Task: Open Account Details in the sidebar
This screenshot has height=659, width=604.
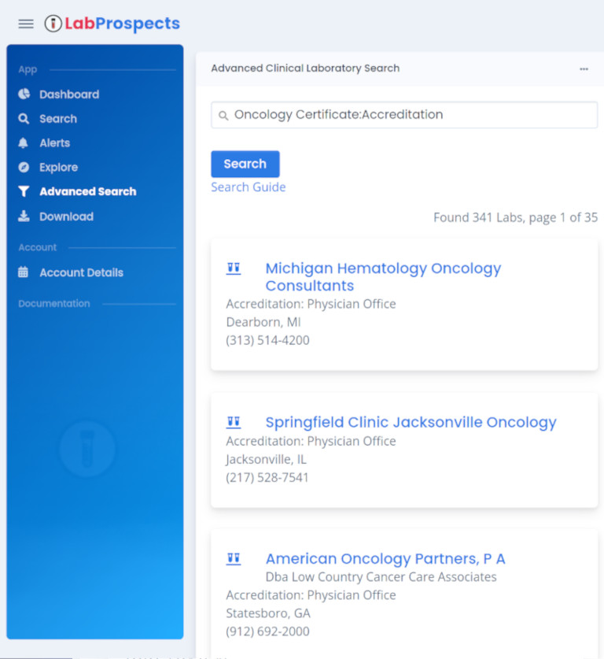Action: tap(82, 272)
